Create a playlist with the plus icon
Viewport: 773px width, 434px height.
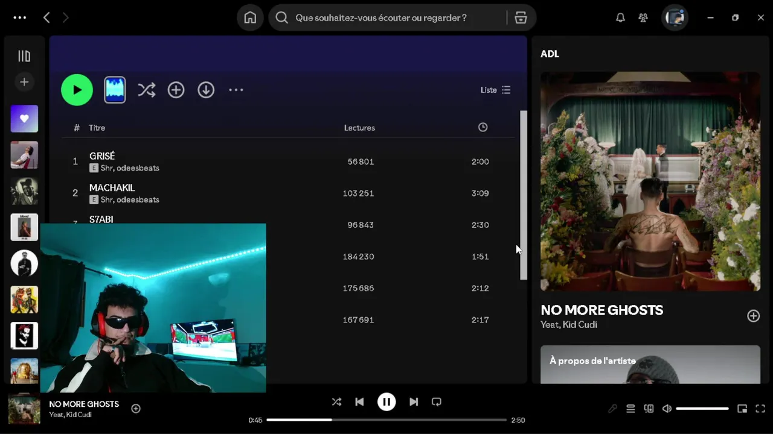click(x=24, y=82)
